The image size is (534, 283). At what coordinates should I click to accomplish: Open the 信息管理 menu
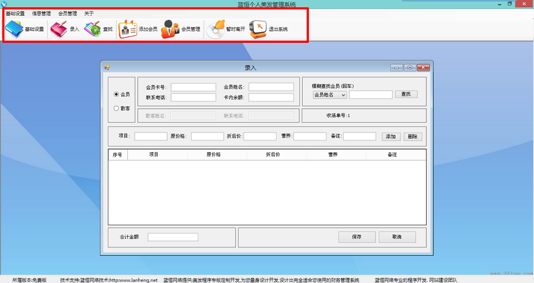click(x=41, y=13)
